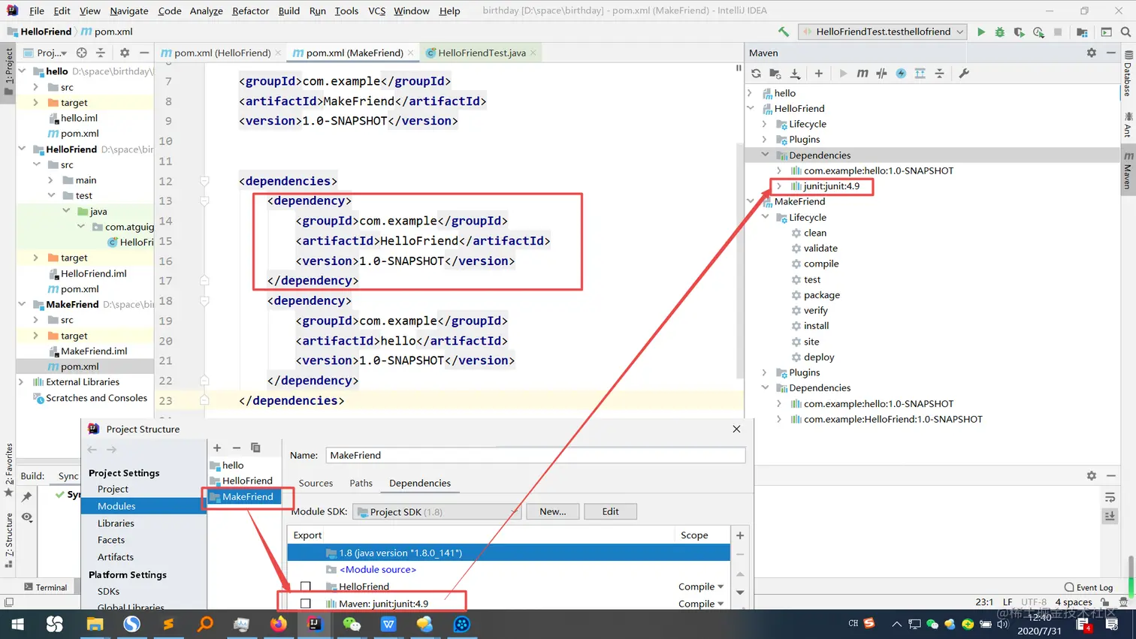This screenshot has width=1136, height=639.
Task: Click the New... SDK button
Action: (552, 512)
